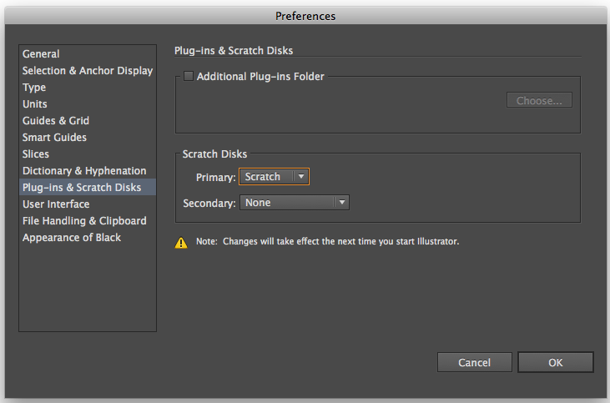
Task: Open the Slices preferences
Action: pyautogui.click(x=36, y=154)
